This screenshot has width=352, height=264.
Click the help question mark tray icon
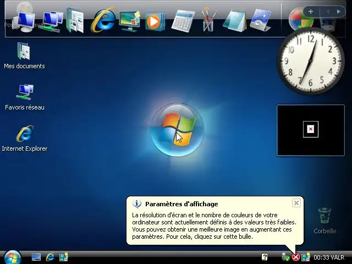click(265, 257)
